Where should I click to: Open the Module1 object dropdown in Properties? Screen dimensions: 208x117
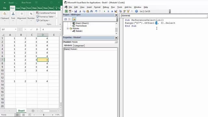(116, 42)
